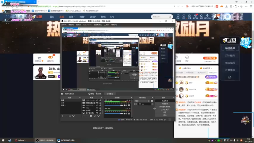Click 工作室模式 studio mode button
Viewport: 254px width, 143px height.
[x=165, y=110]
